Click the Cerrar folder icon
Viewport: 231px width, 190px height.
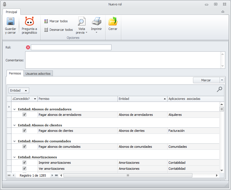tap(113, 22)
